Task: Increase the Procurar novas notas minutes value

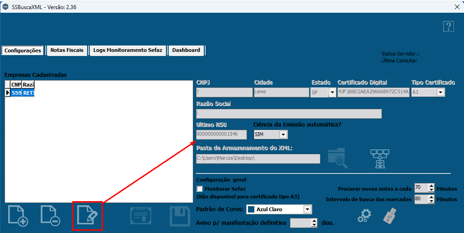Action: [431, 186]
